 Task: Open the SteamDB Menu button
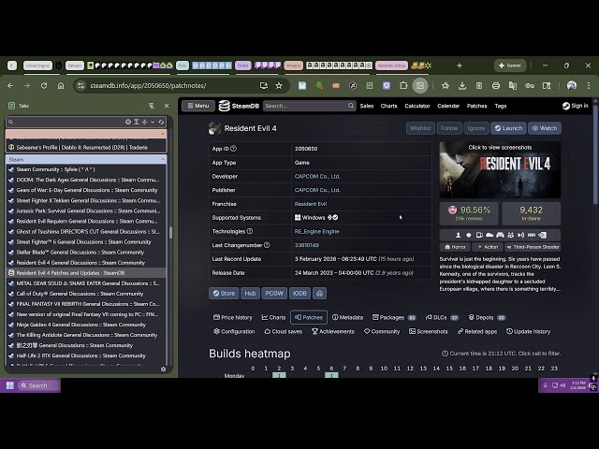198,106
